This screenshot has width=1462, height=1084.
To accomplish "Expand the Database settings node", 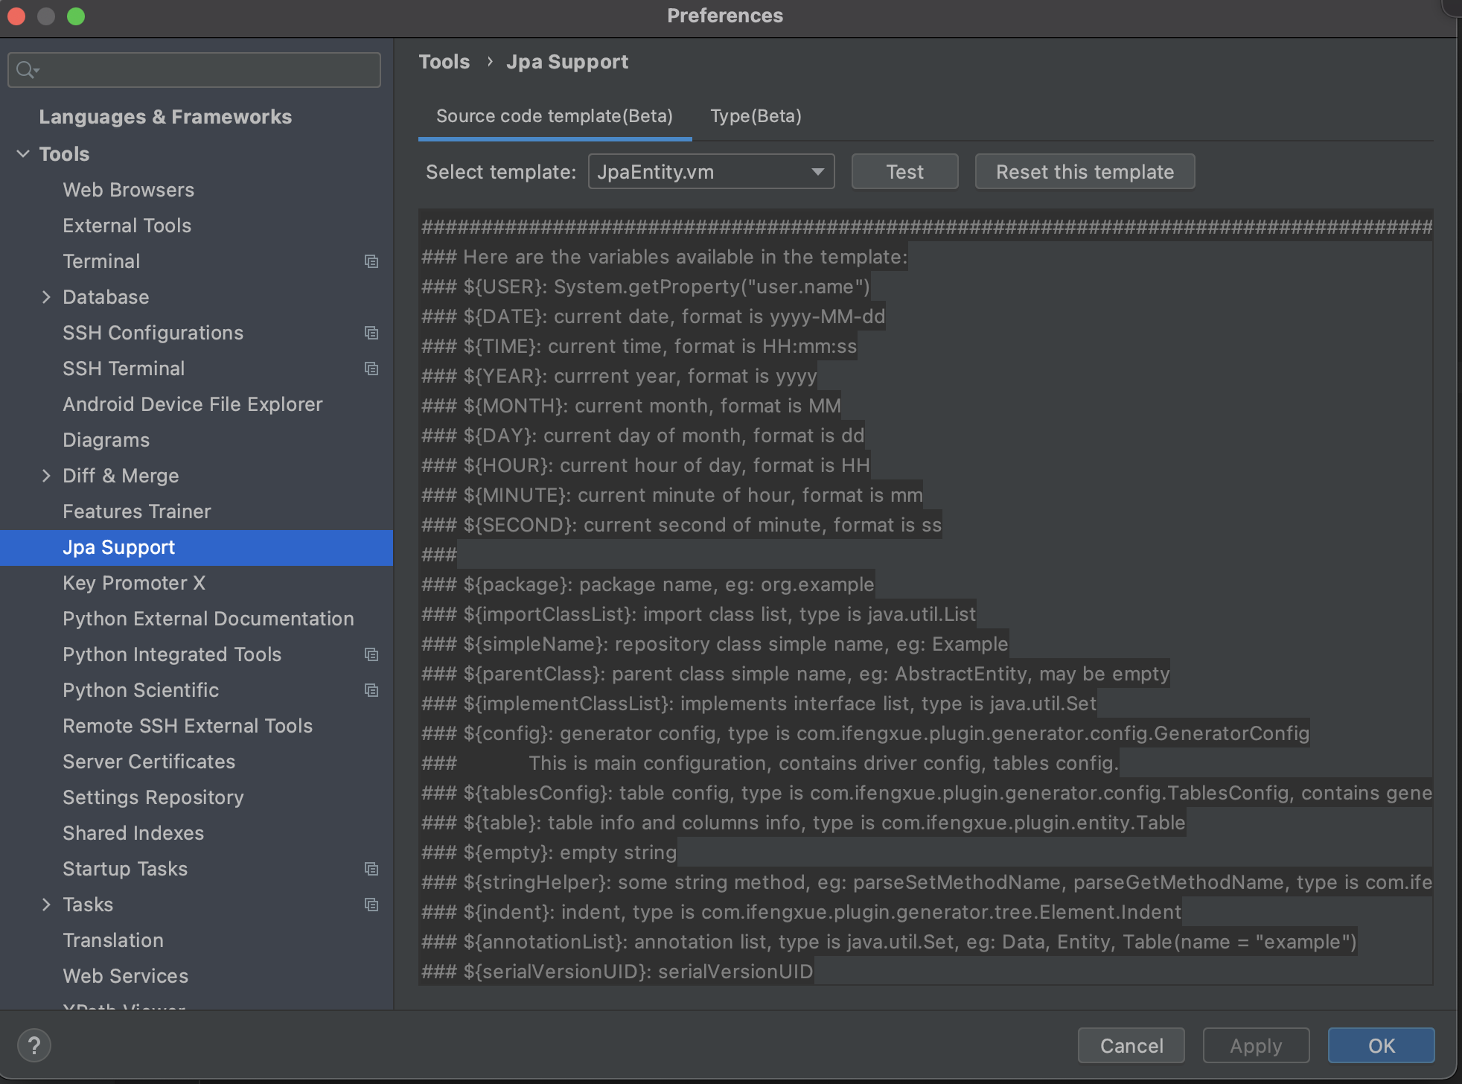I will [46, 297].
